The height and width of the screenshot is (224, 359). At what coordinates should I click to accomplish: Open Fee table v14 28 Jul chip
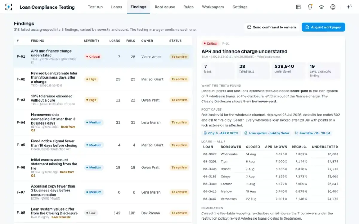click(x=313, y=133)
